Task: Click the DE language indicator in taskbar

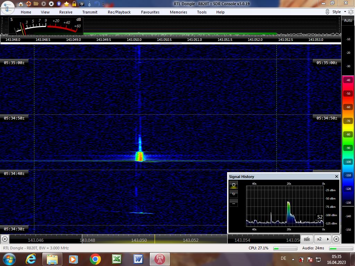Action: point(283,258)
